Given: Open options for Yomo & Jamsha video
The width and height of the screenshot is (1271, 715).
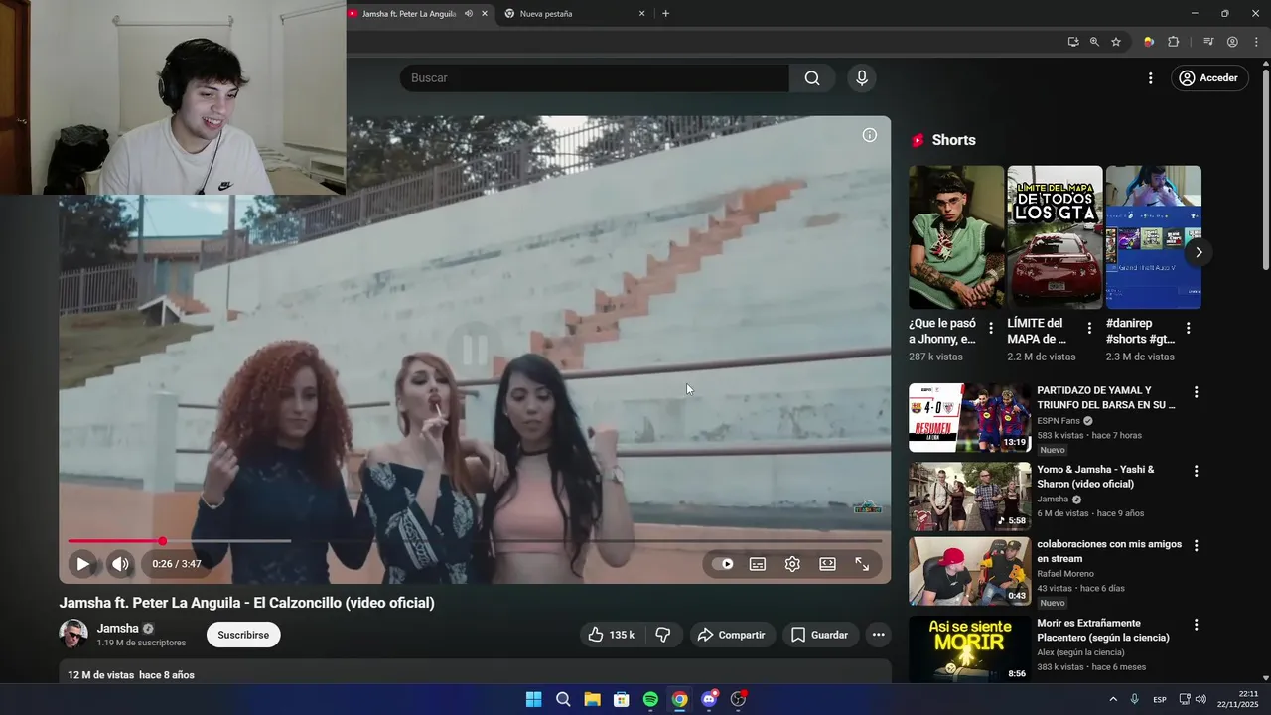Looking at the screenshot, I should click(x=1196, y=471).
